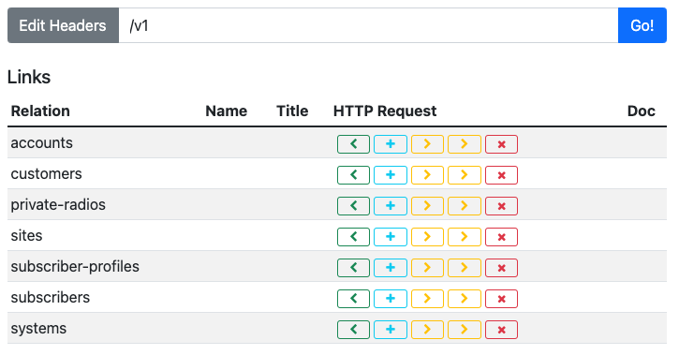This screenshot has height=355, width=679.
Task: Click red X DELETE button for customers
Action: coord(501,175)
